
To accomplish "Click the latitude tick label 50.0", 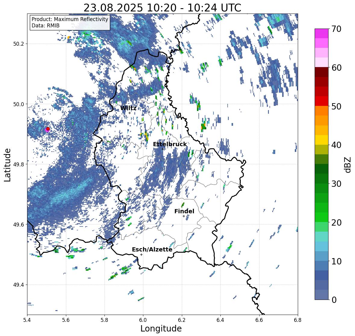I will [19, 104].
